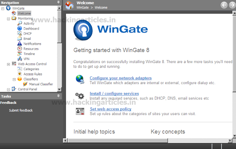This screenshot has height=149, width=236.
Task: Click content vertical scroll up arrow
Action: coord(234,13)
